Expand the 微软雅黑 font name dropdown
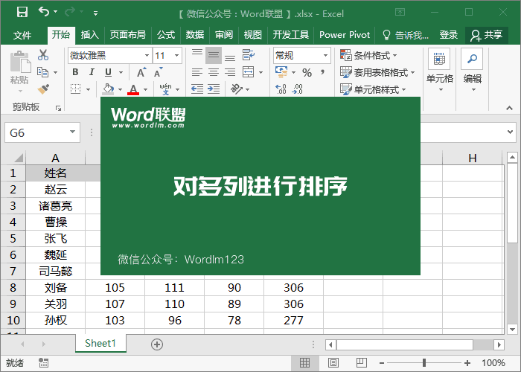 (x=146, y=56)
